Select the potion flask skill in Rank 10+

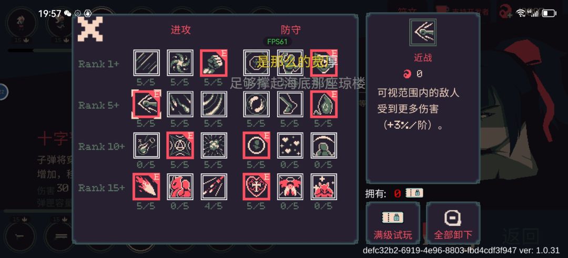point(146,146)
